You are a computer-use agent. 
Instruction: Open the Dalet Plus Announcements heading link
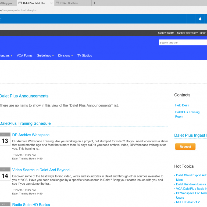(x=24, y=96)
